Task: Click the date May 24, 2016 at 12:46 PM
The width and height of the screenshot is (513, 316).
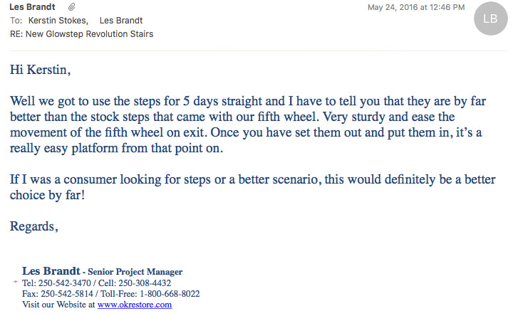Action: tap(416, 7)
